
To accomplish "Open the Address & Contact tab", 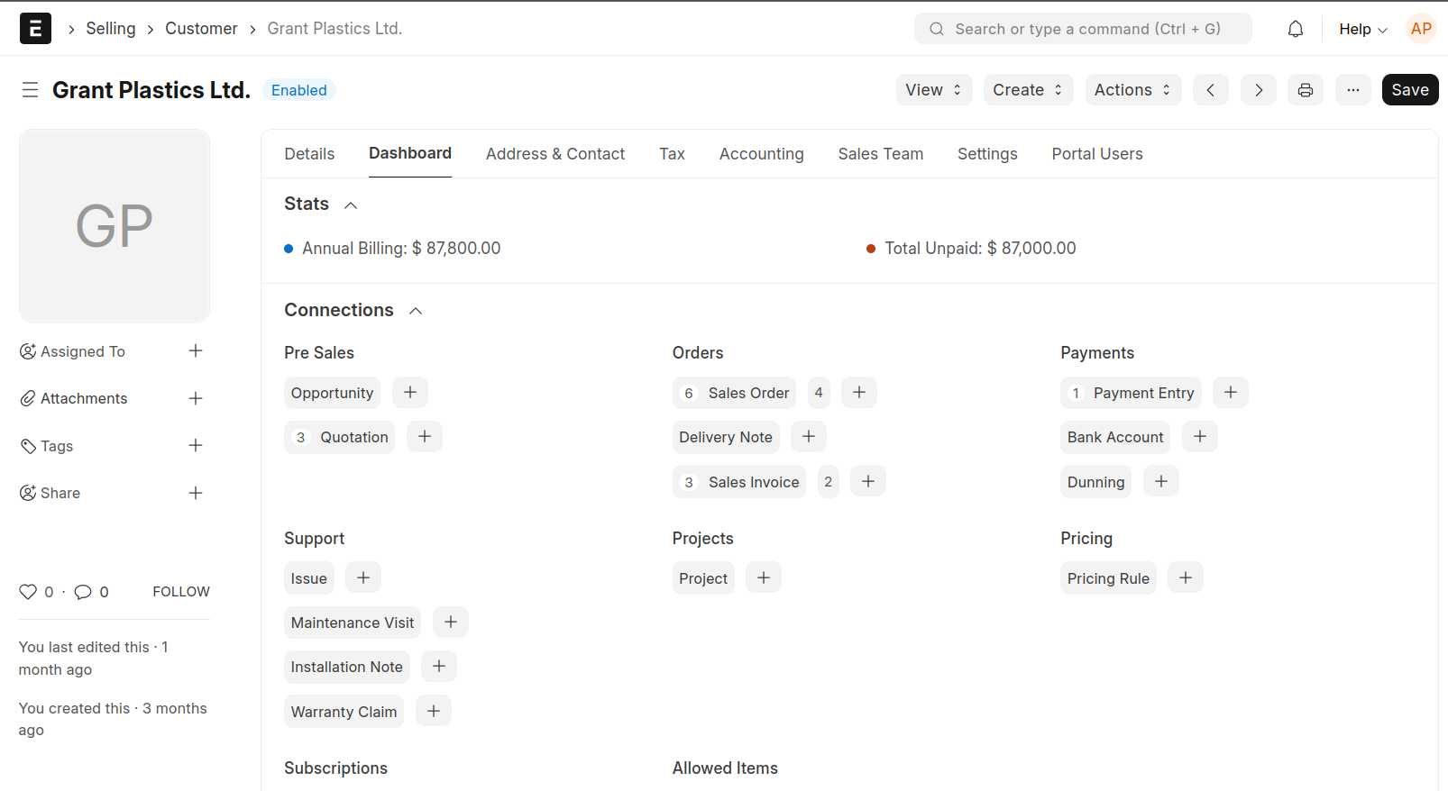I will tap(554, 154).
